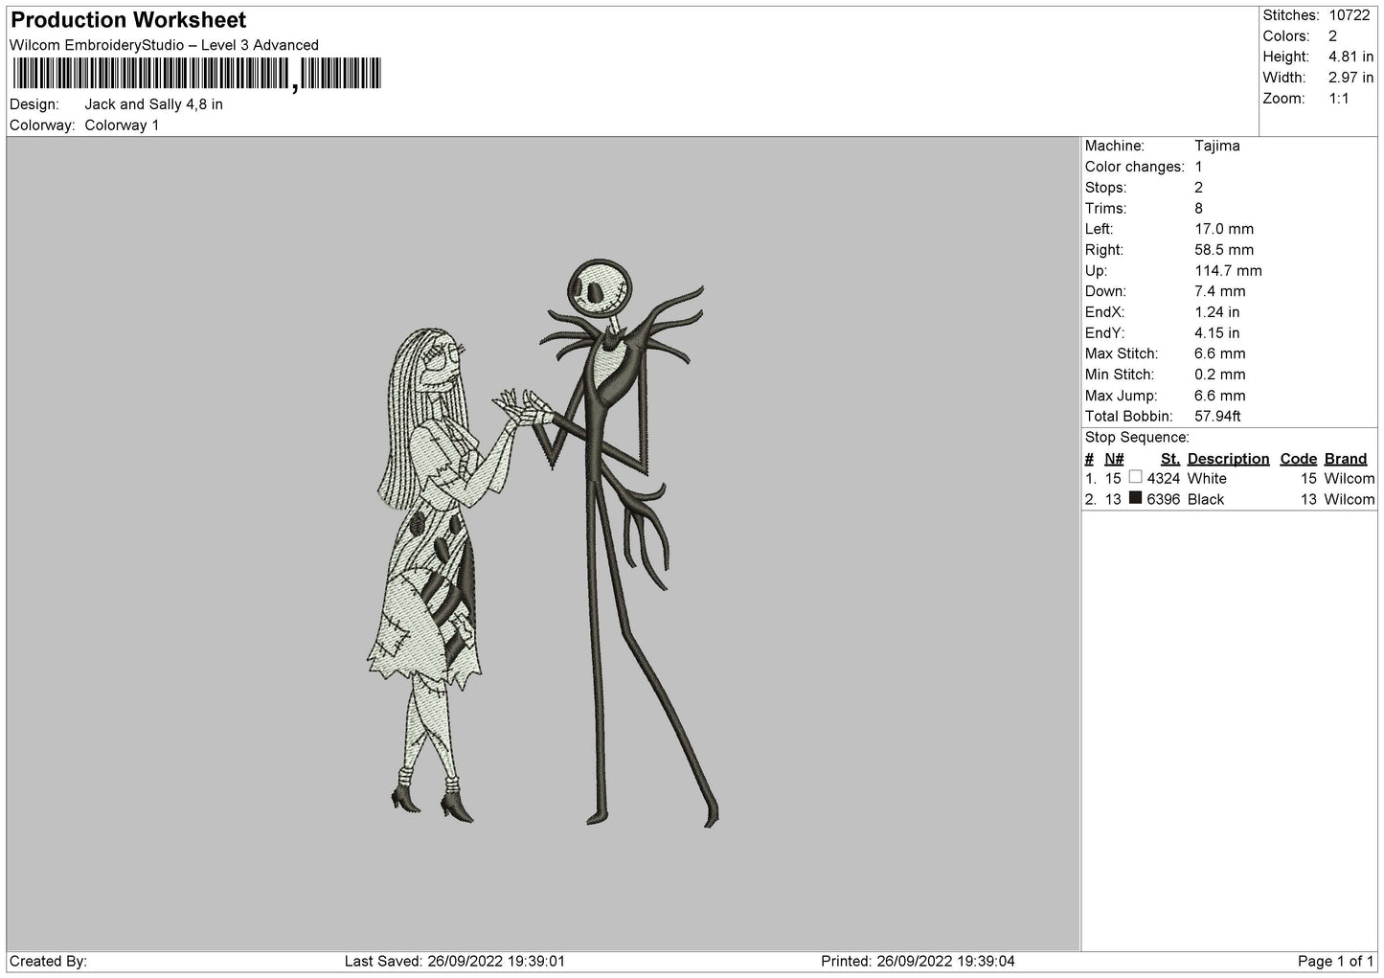The image size is (1384, 978).
Task: Click the 'N#' column header
Action: (1114, 459)
